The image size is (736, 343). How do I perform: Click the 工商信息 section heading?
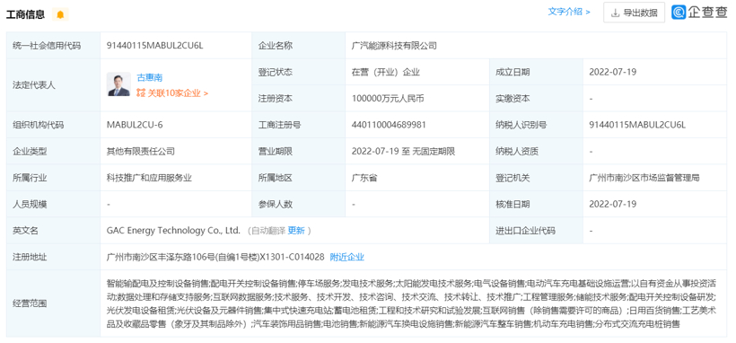click(25, 14)
